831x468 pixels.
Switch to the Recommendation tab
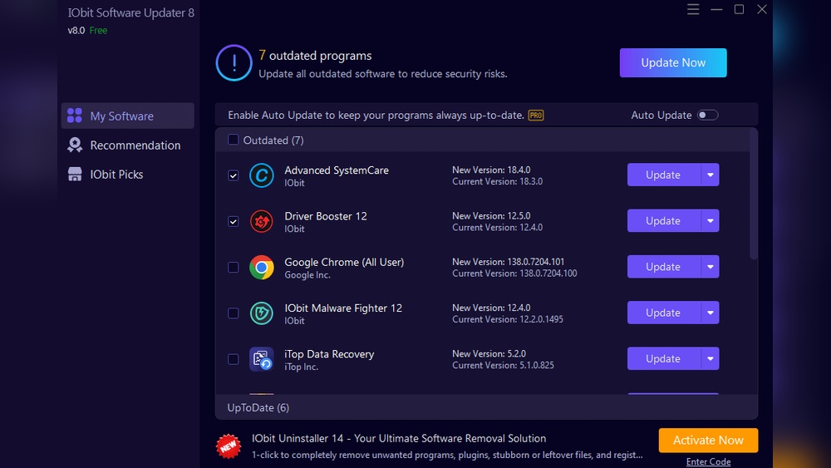(x=128, y=145)
